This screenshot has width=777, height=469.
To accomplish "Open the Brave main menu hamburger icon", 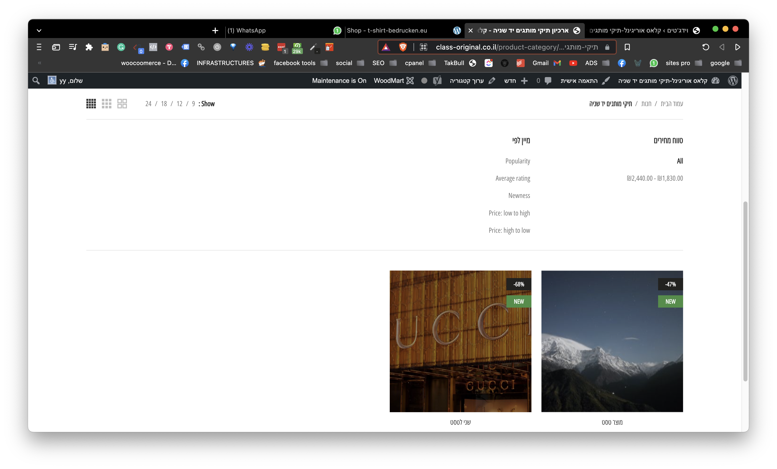I will tap(39, 47).
